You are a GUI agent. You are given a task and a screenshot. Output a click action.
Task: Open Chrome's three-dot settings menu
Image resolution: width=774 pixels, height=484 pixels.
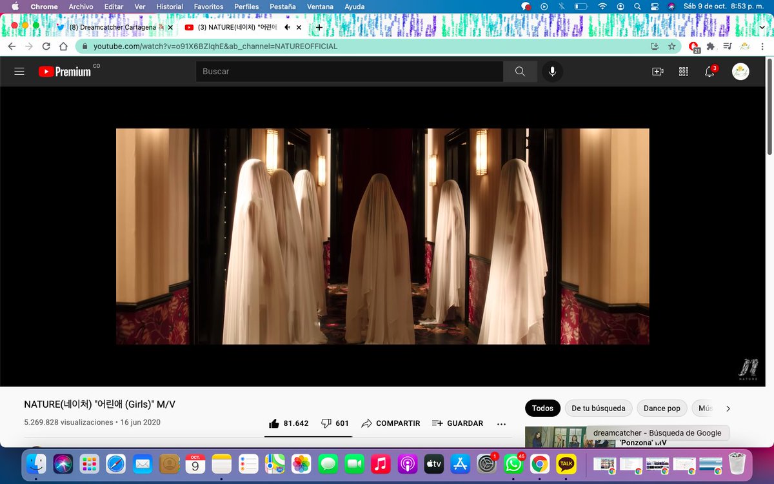(762, 46)
